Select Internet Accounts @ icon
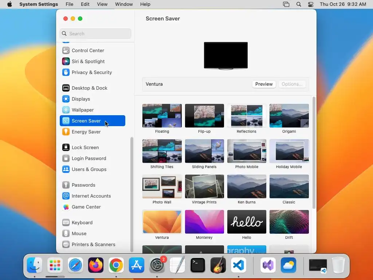The height and width of the screenshot is (280, 373). (66, 196)
